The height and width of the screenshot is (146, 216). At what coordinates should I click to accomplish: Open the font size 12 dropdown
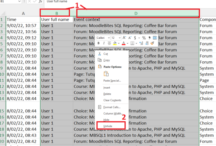pos(120,38)
